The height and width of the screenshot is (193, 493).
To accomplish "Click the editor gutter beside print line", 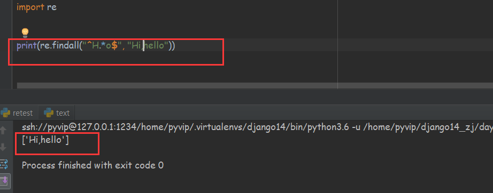I will point(6,46).
